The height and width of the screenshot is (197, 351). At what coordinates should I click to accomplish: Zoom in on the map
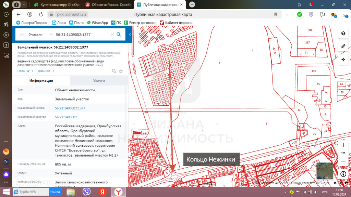343,145
